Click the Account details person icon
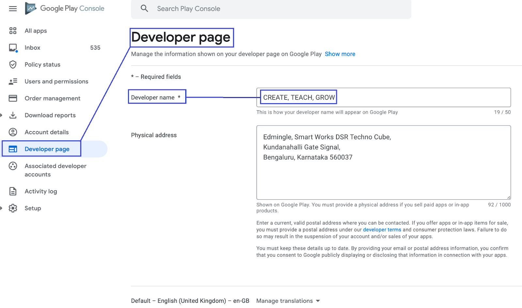 pos(13,132)
